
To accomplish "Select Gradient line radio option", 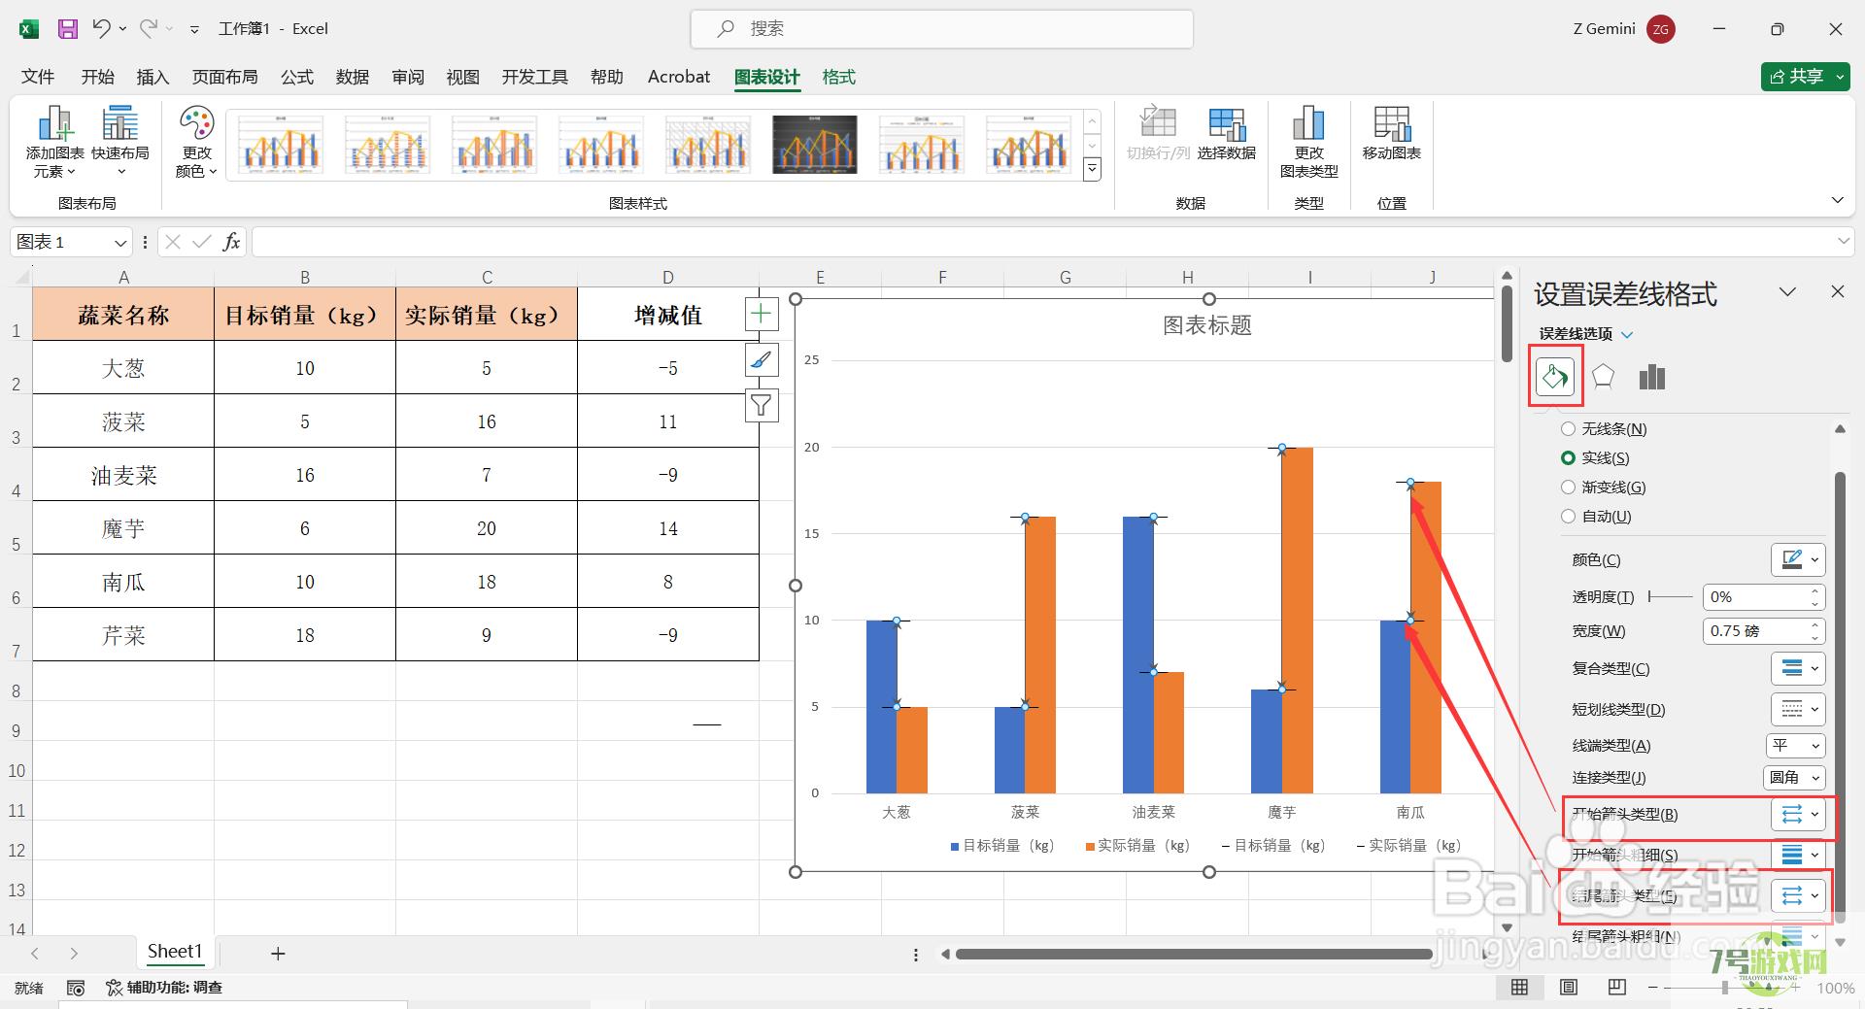I will (x=1568, y=487).
